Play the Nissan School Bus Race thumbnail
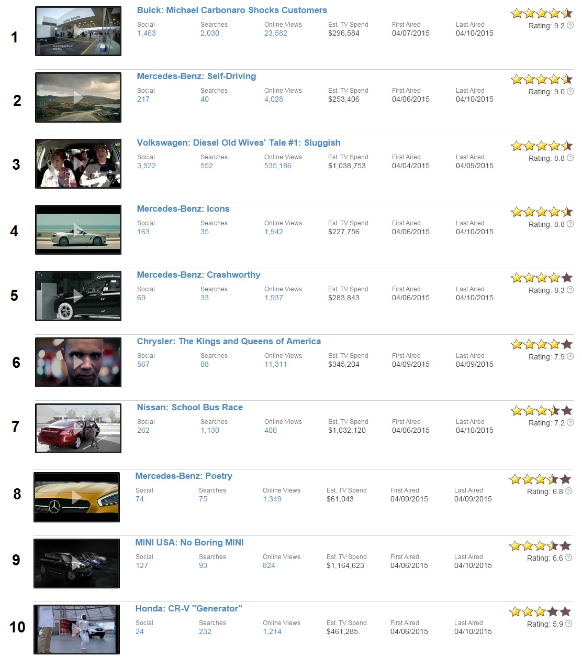 [78, 428]
